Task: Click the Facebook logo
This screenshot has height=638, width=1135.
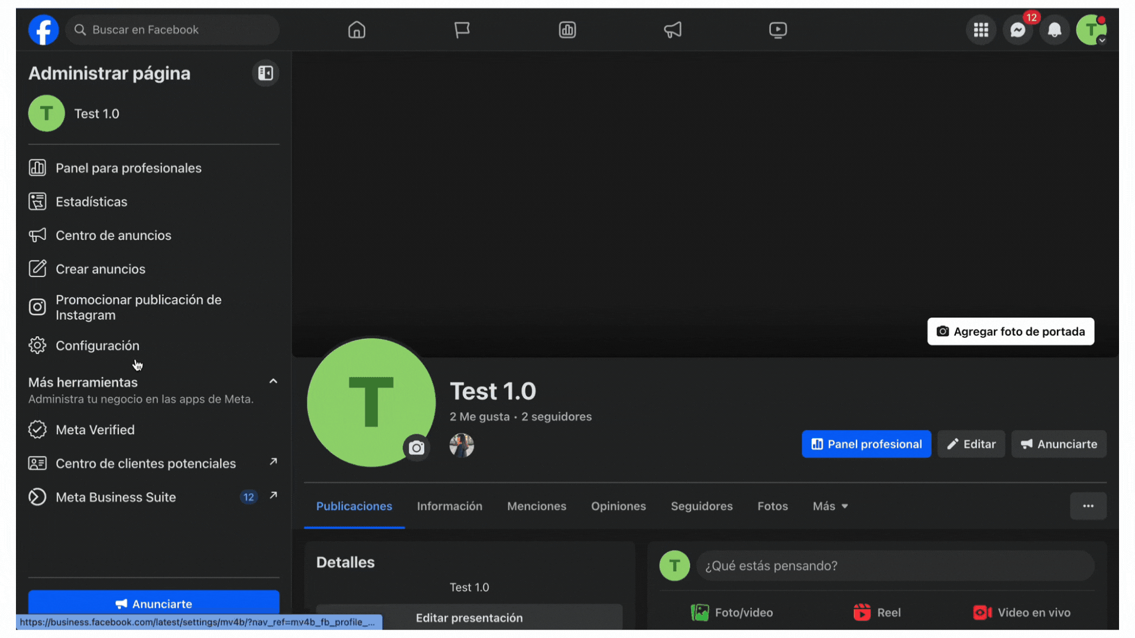Action: click(44, 30)
